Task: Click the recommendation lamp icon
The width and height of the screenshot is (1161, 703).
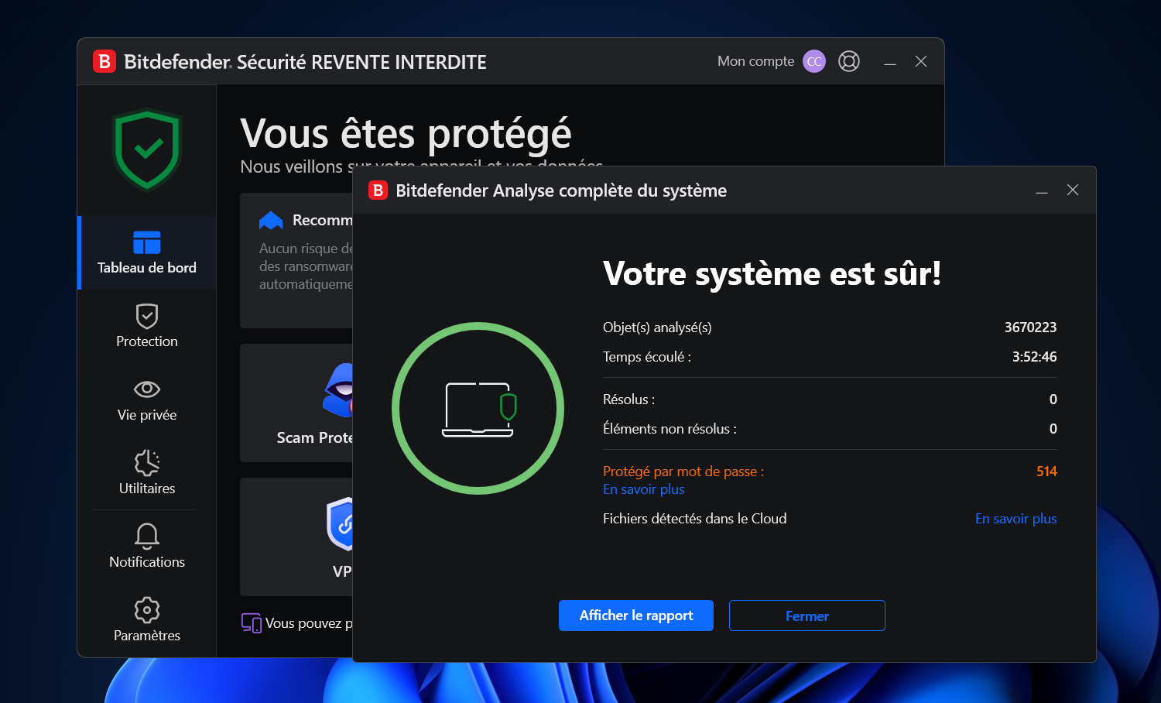Action: (271, 221)
